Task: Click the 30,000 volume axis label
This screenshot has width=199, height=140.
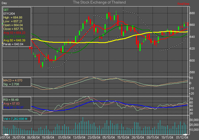Action: click(194, 120)
